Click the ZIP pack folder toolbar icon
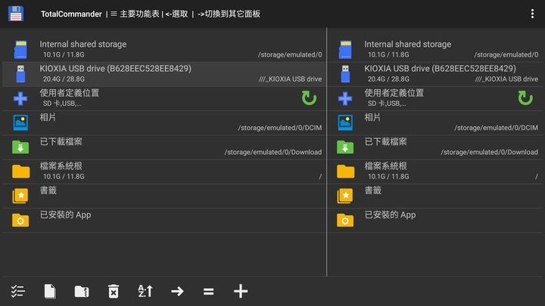The image size is (545, 306). click(82, 291)
